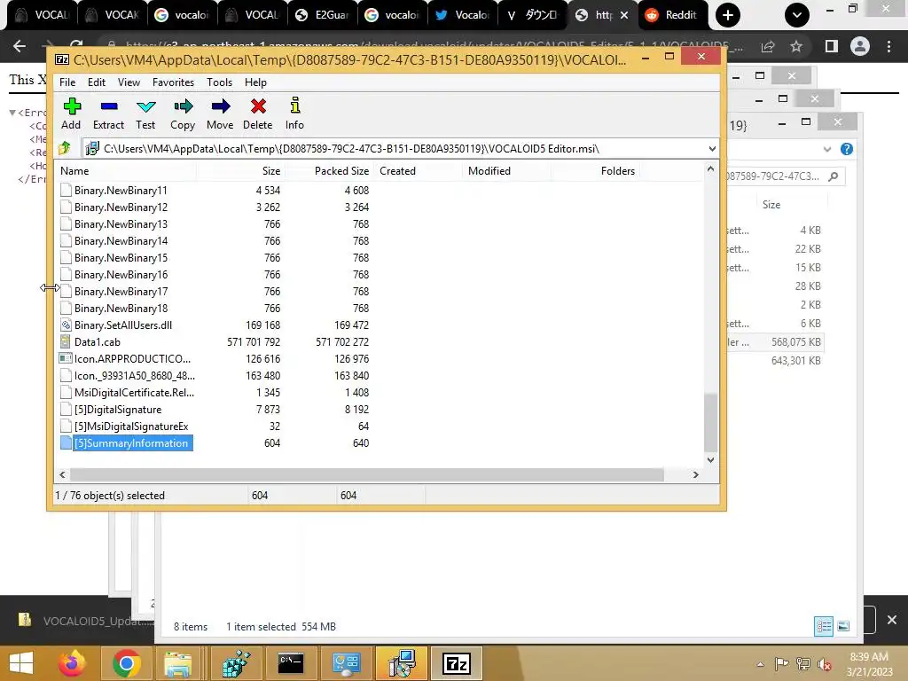Expand the 7-Zip address path dropdown
908x681 pixels.
click(712, 149)
